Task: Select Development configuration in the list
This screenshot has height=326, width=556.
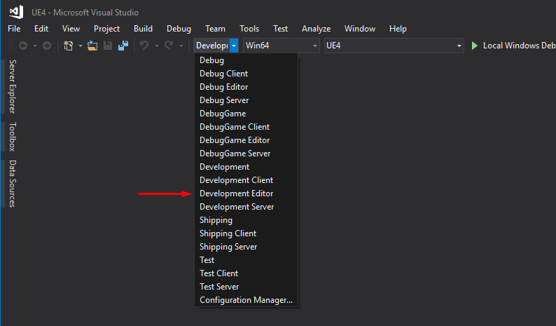Action: click(x=246, y=167)
